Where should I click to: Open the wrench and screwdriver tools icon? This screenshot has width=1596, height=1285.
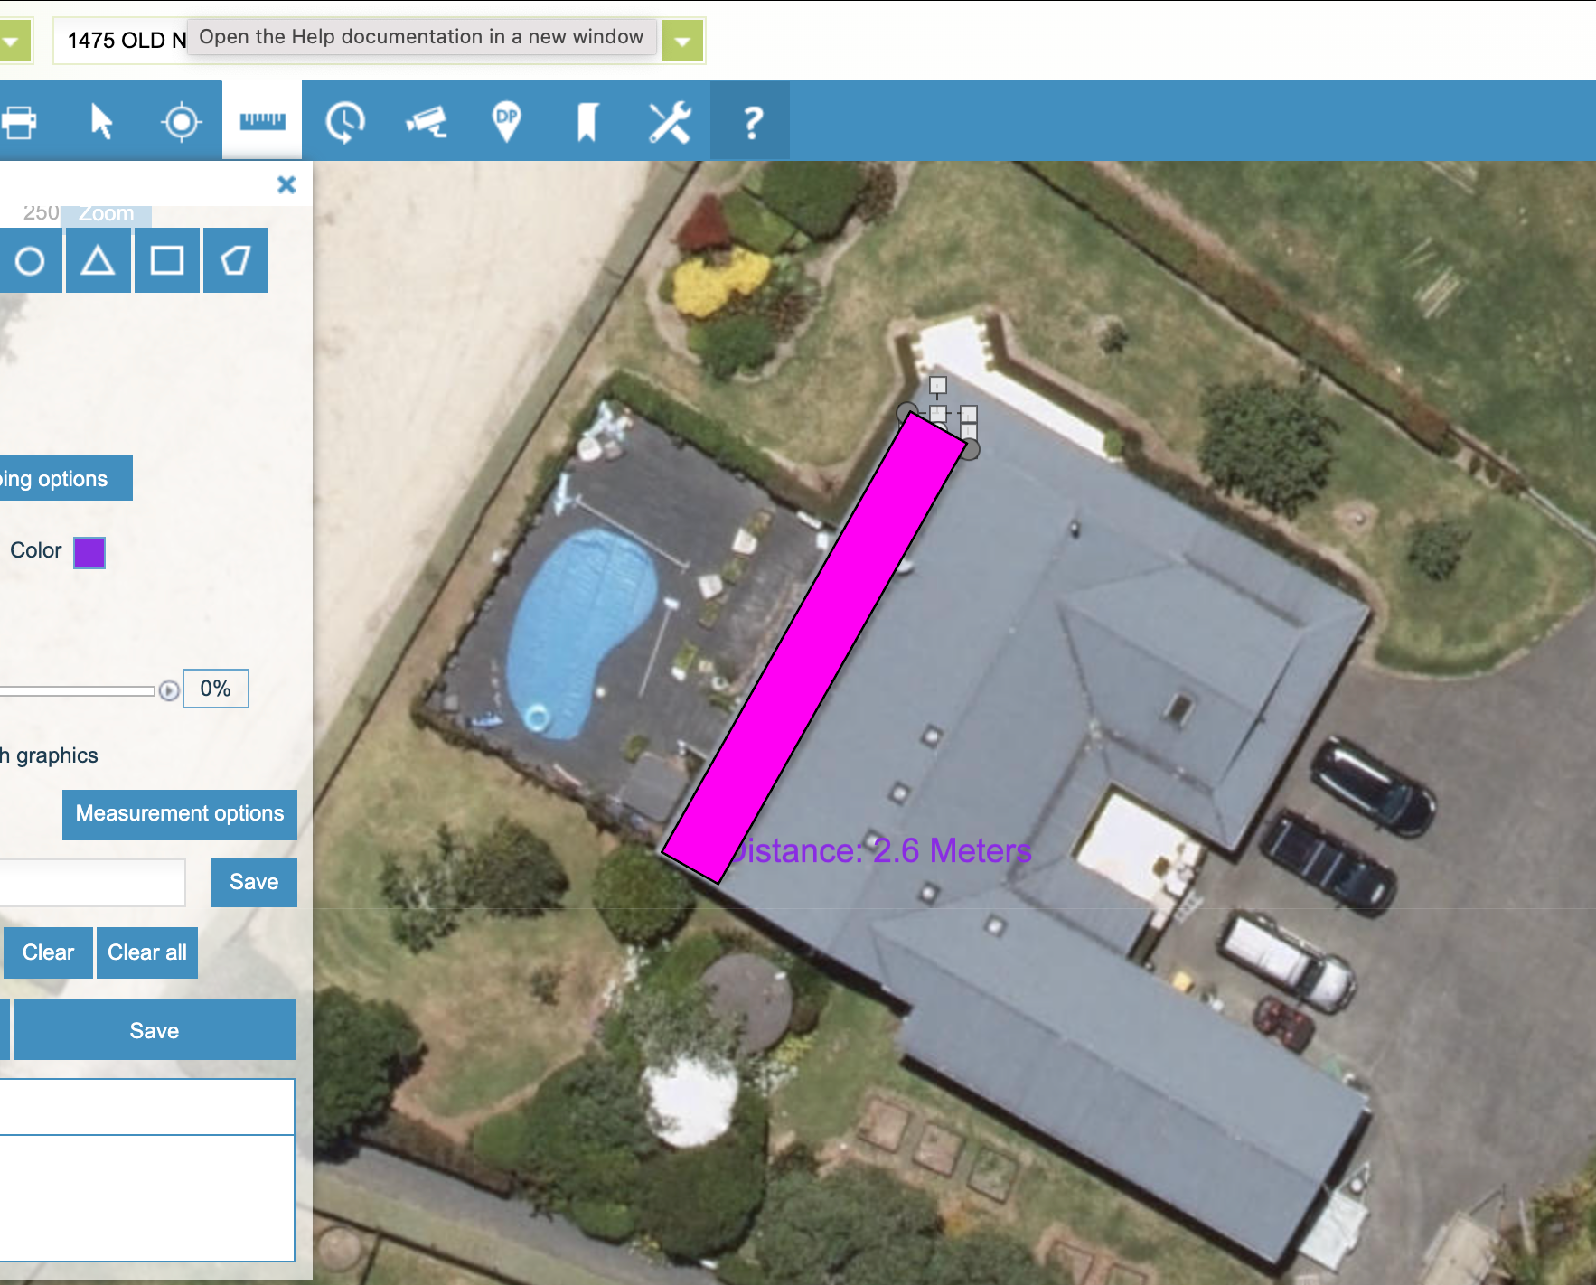click(x=670, y=121)
